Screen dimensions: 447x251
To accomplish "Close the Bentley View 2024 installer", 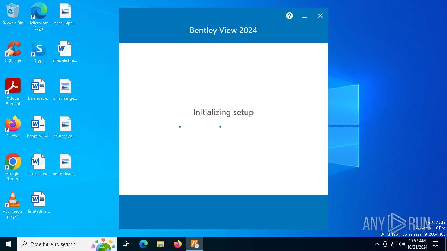I will [320, 16].
